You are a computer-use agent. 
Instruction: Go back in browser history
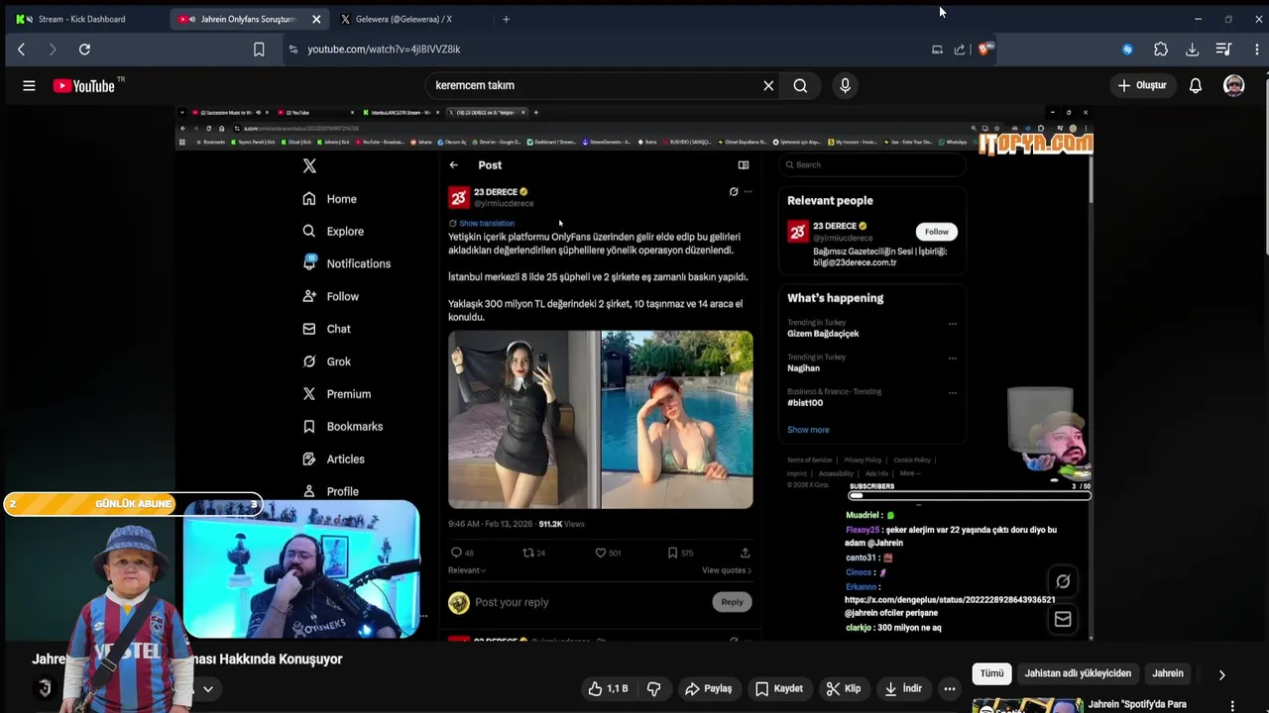point(21,50)
